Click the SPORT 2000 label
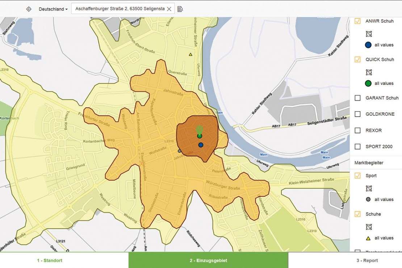 click(x=379, y=146)
